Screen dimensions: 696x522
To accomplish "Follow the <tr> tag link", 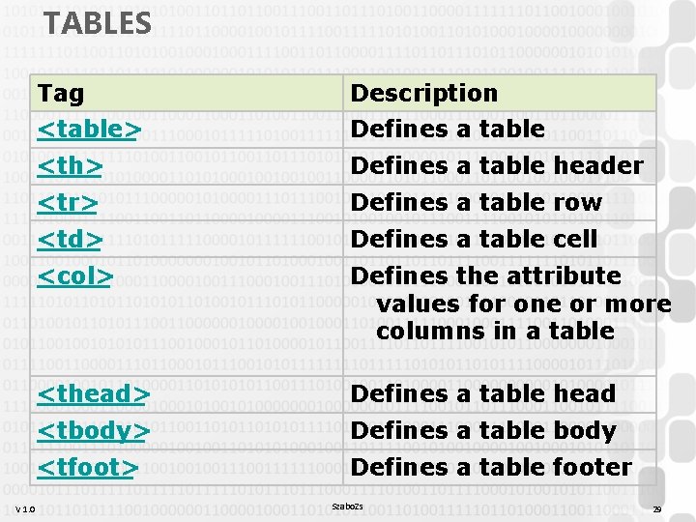I will (68, 203).
